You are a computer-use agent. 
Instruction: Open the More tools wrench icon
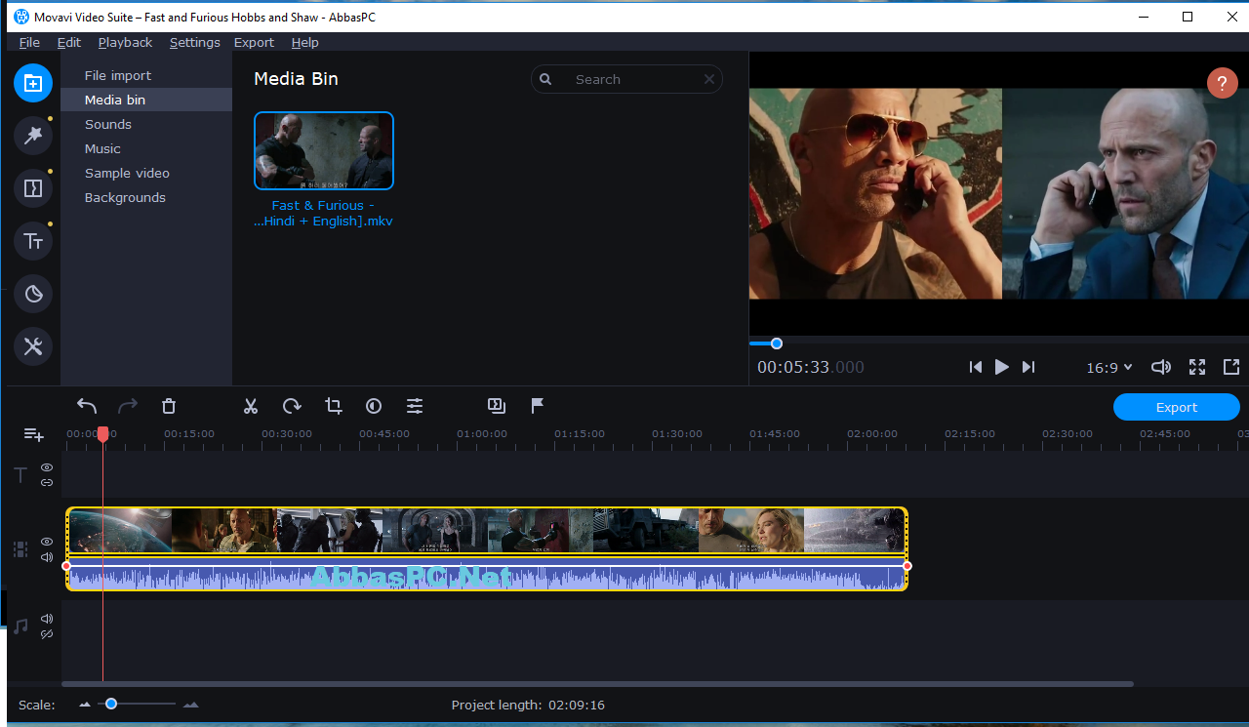point(33,346)
